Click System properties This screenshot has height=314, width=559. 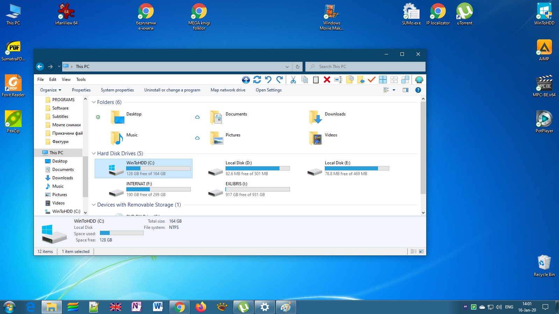click(x=117, y=90)
